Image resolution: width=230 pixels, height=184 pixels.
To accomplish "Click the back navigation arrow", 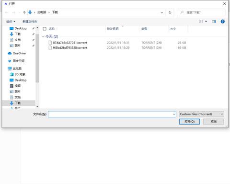I will (x=6, y=12).
